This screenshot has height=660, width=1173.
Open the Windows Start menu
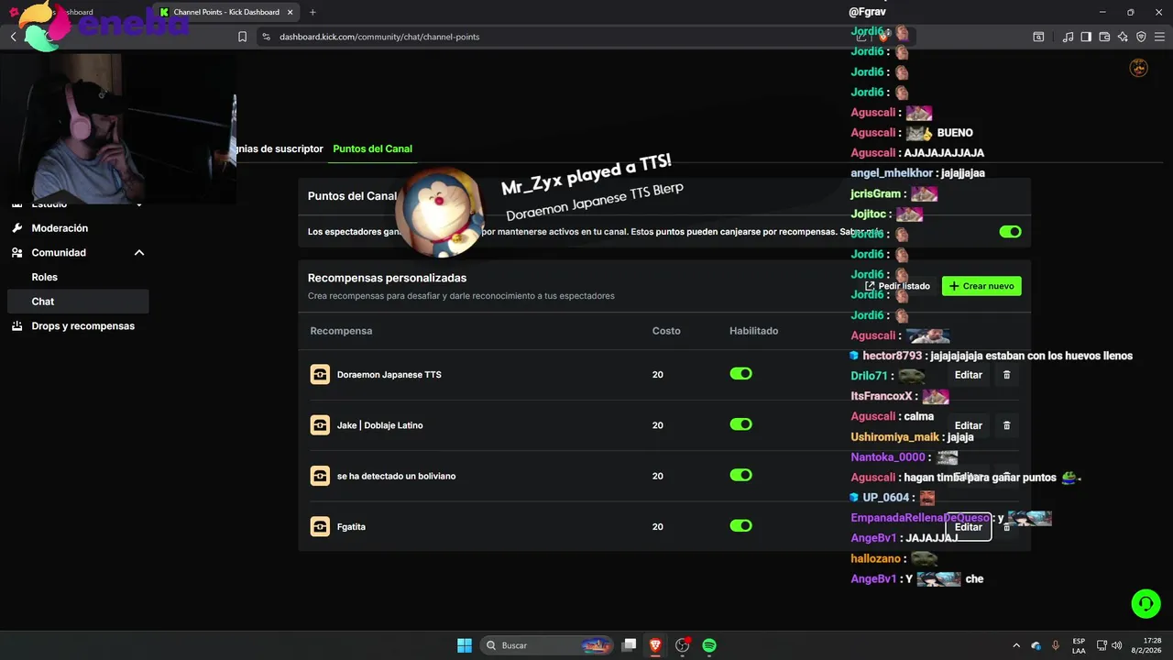465,645
